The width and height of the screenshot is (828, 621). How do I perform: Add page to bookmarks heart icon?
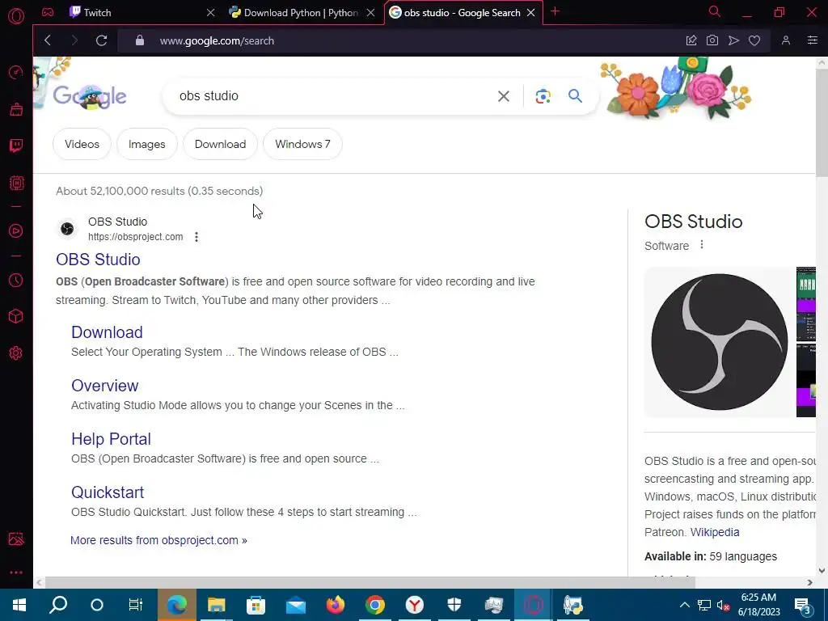point(754,40)
